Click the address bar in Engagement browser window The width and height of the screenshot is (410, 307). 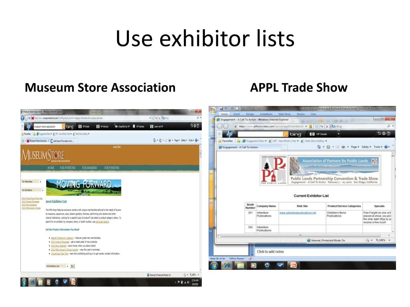270,126
